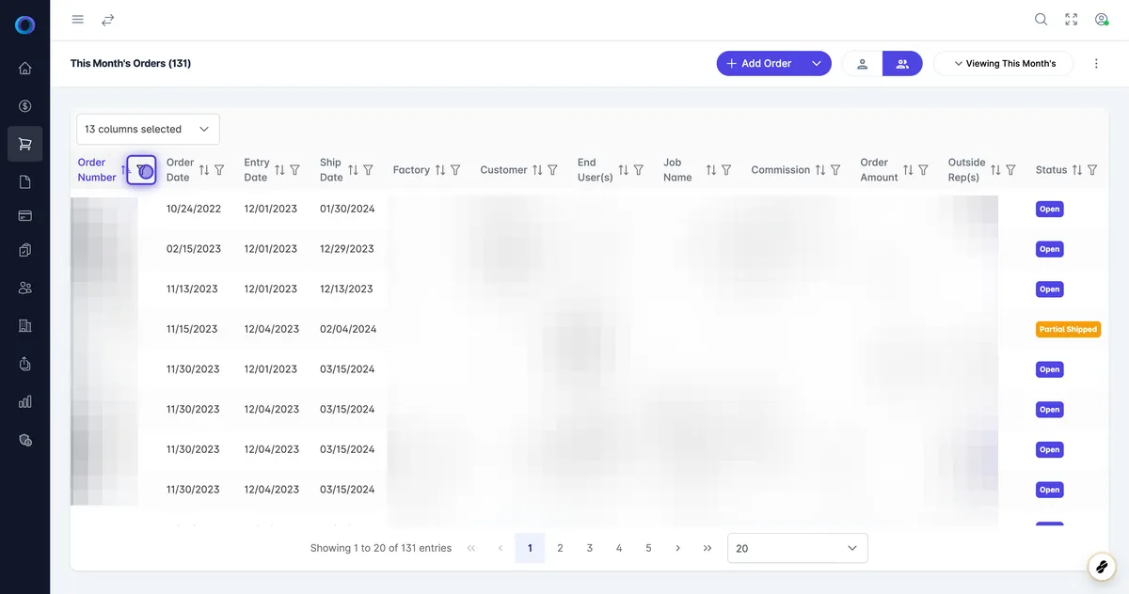Navigate to page 3 of results
This screenshot has width=1129, height=594.
pyautogui.click(x=589, y=548)
